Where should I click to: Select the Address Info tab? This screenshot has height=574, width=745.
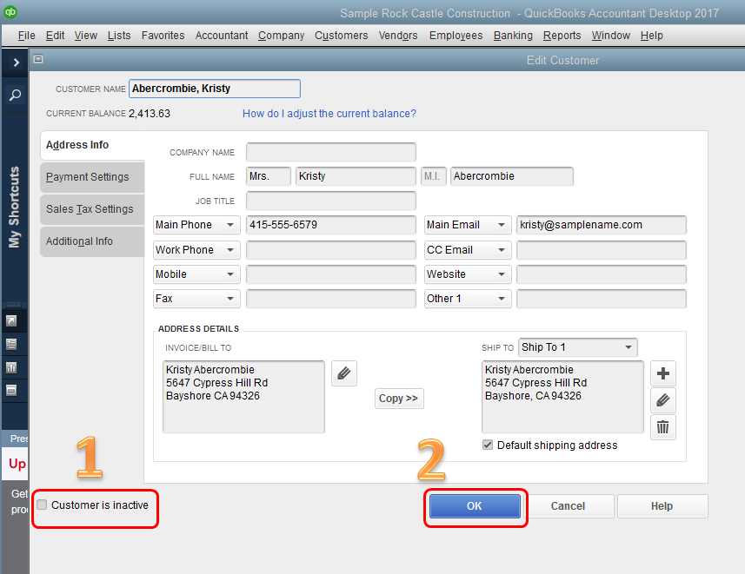(x=92, y=145)
